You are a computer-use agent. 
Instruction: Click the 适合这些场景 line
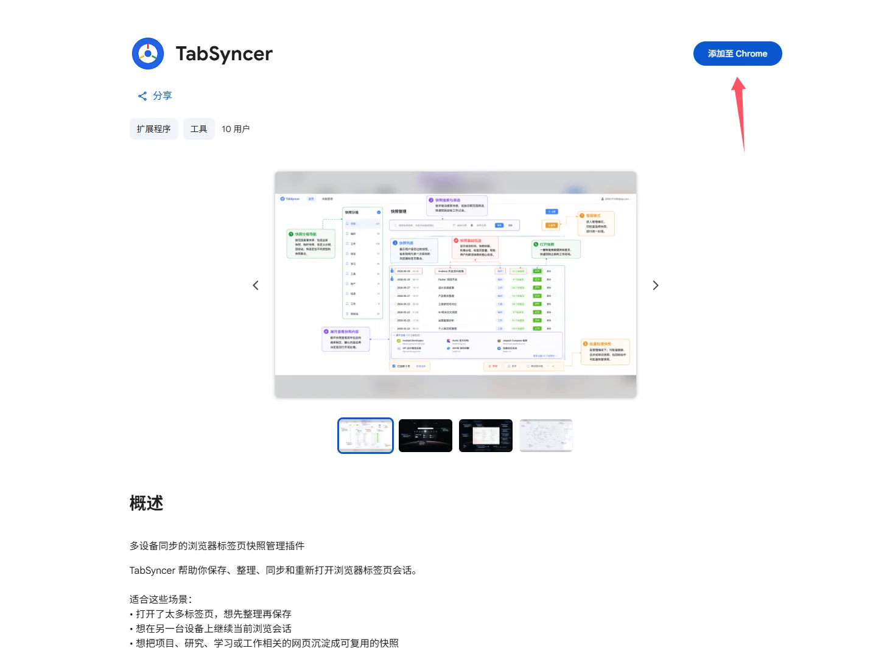coord(161,599)
